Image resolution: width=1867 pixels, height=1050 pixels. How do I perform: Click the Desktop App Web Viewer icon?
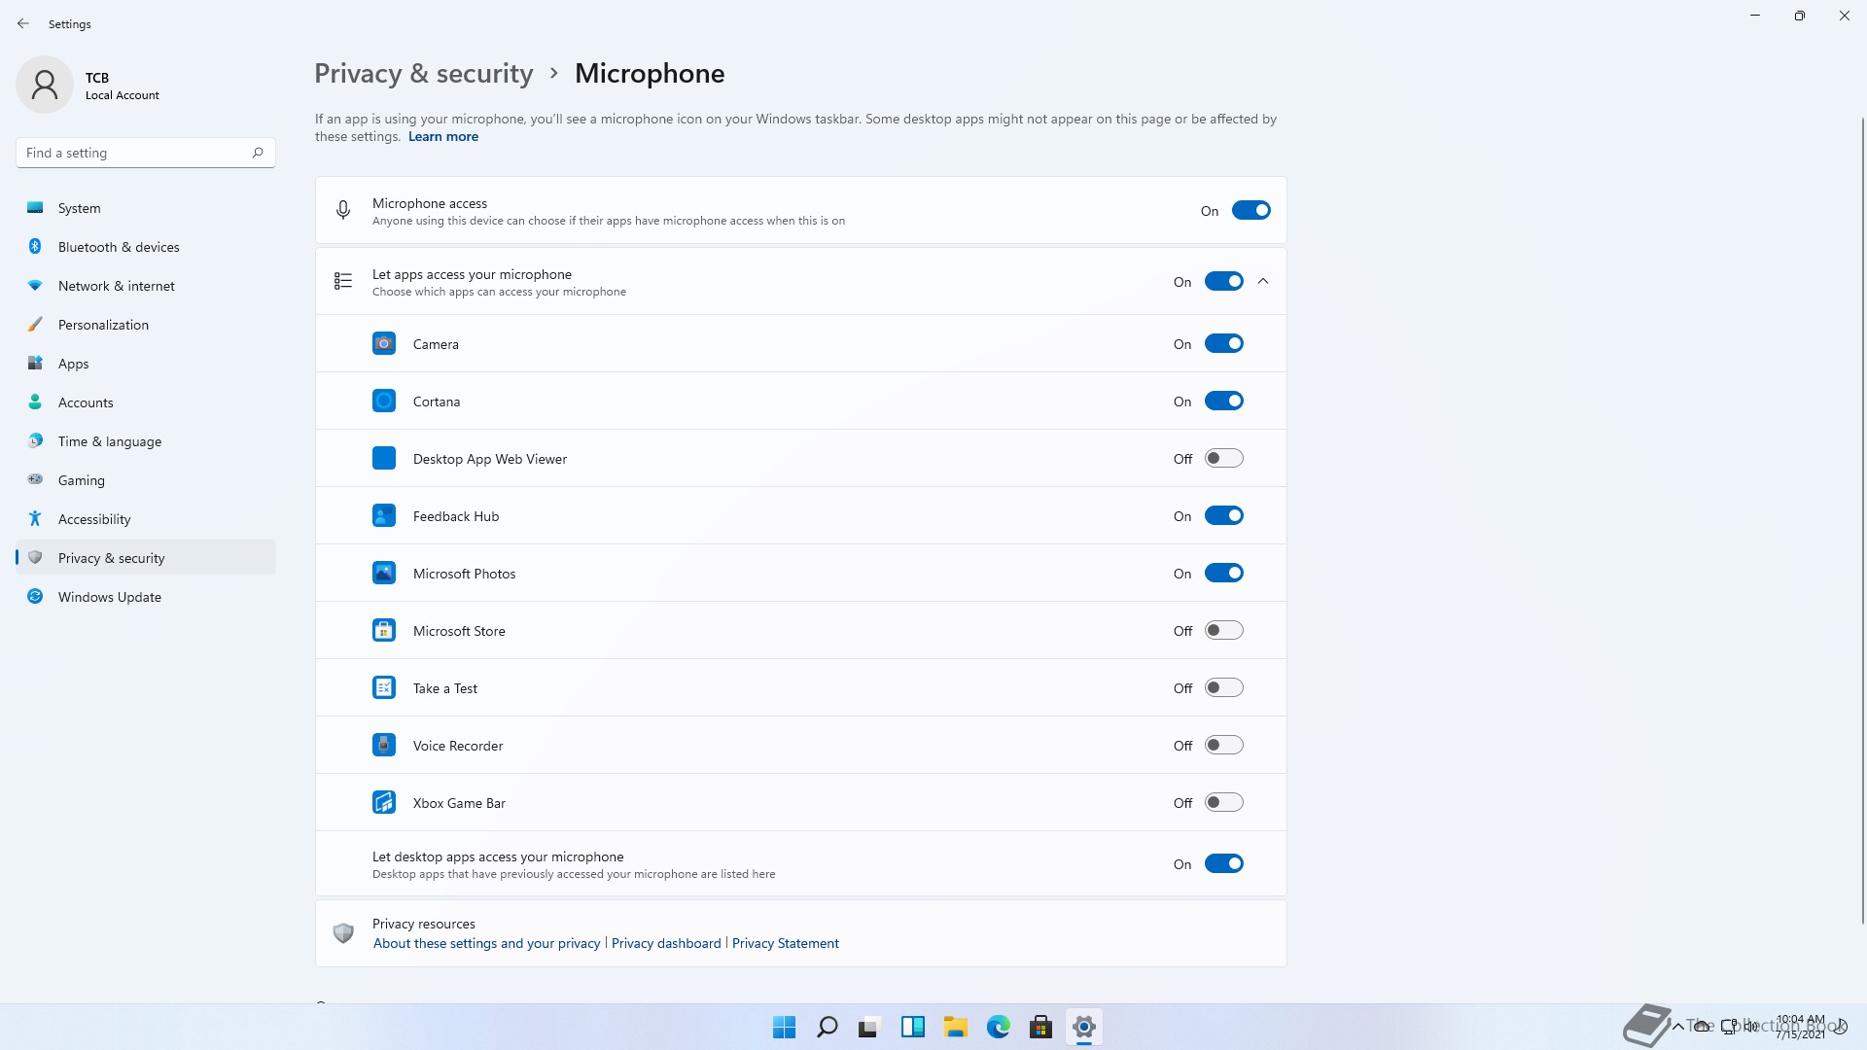[x=384, y=458]
